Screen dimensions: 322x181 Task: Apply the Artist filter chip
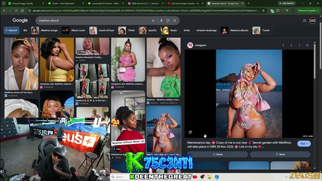point(187,30)
